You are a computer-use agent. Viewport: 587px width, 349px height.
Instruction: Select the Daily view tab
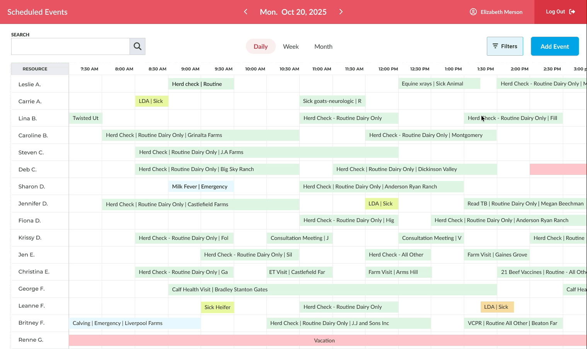(261, 46)
